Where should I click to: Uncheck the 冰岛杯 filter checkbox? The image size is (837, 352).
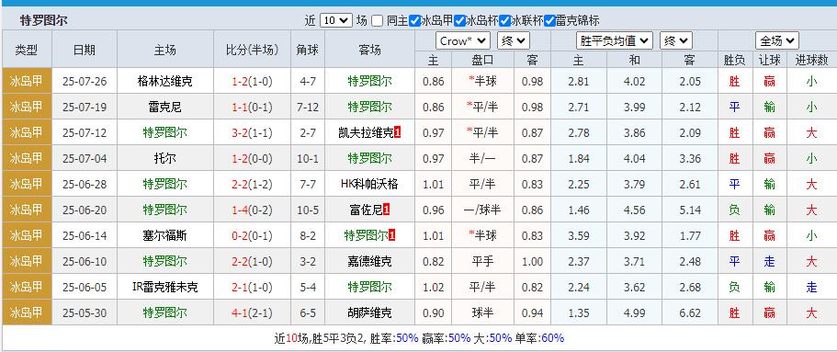[459, 21]
